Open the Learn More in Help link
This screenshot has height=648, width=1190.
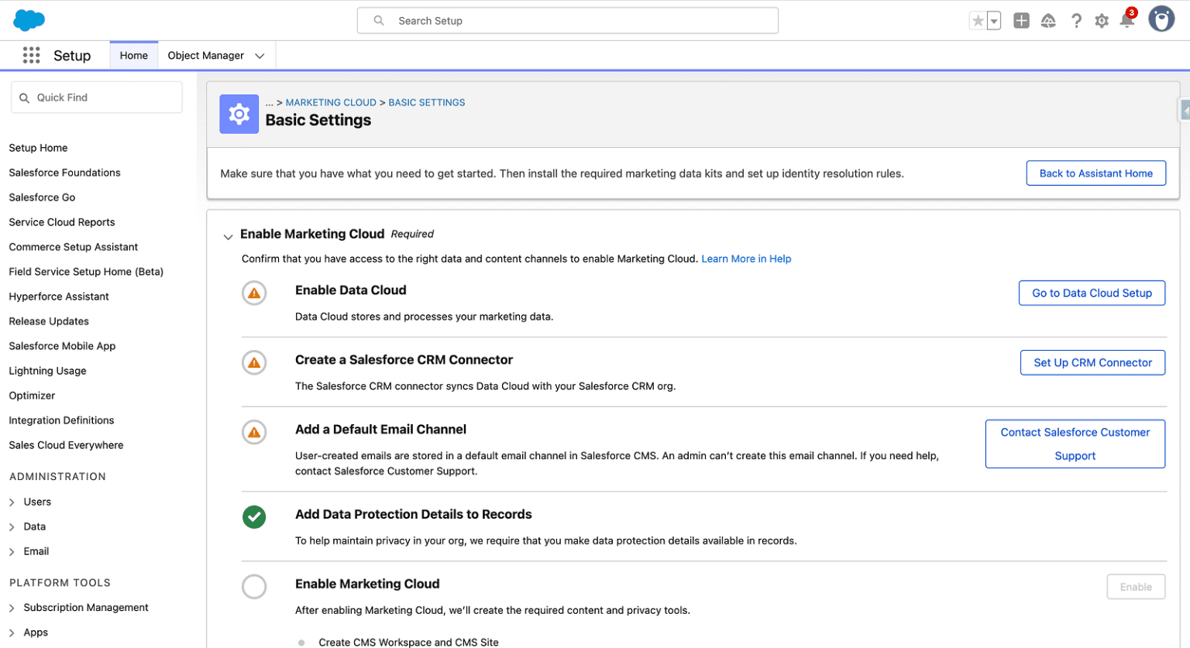point(746,259)
